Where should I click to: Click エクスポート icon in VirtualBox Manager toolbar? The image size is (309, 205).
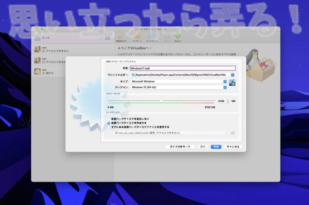[x=151, y=37]
